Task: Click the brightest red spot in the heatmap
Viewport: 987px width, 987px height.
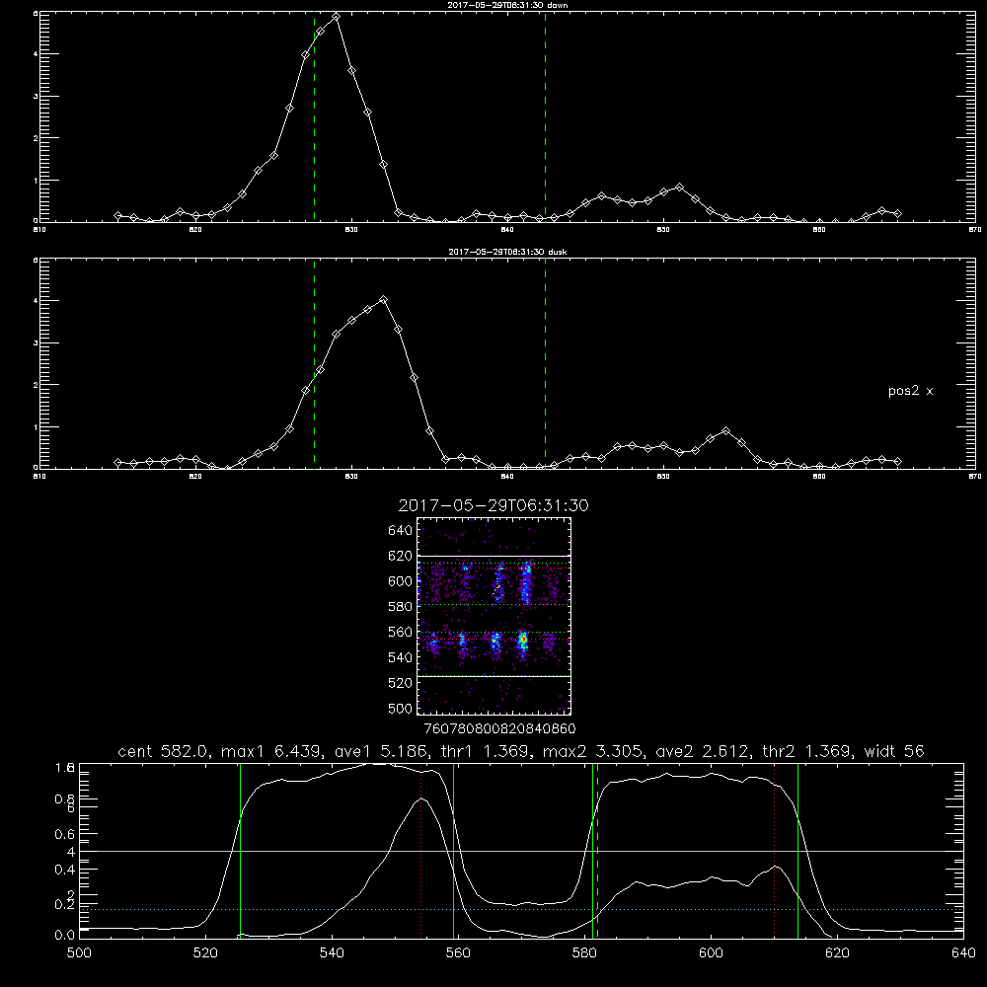Action: click(x=522, y=639)
